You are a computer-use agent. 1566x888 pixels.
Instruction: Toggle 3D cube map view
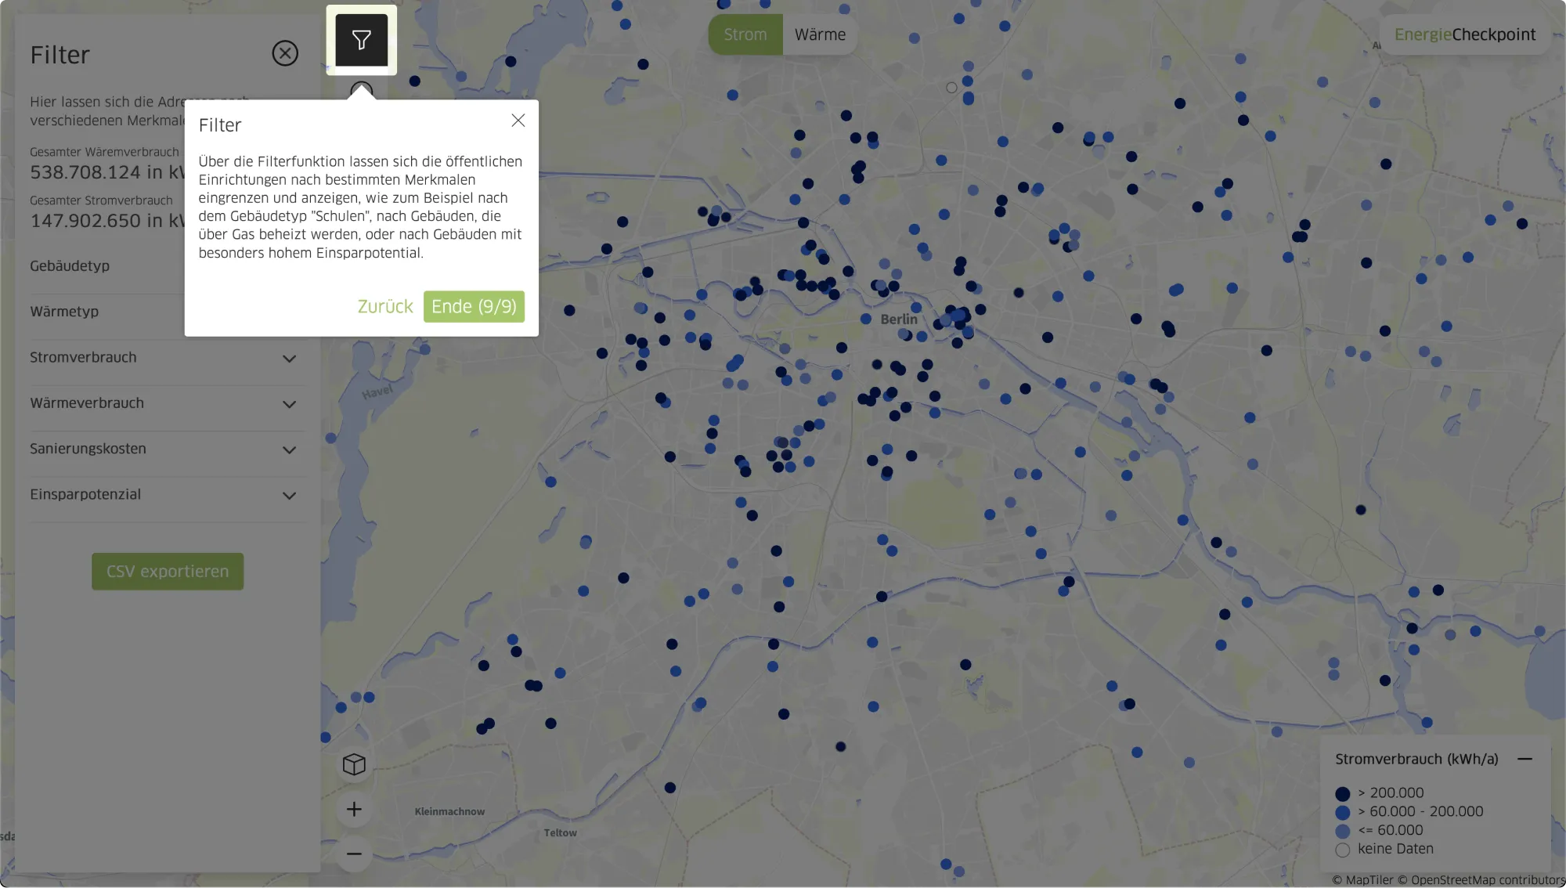[x=354, y=764]
